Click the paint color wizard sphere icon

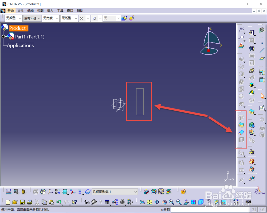(132, 18)
